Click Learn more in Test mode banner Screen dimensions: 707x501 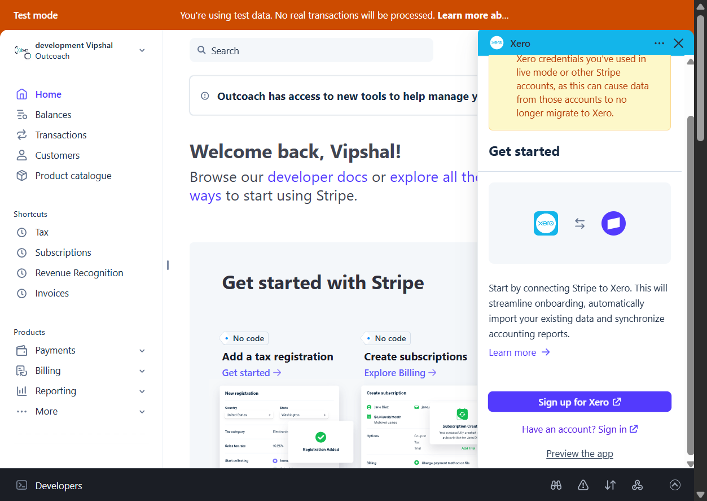473,15
